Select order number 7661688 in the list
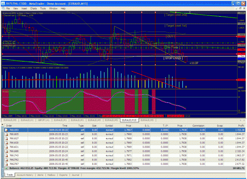 14,151
